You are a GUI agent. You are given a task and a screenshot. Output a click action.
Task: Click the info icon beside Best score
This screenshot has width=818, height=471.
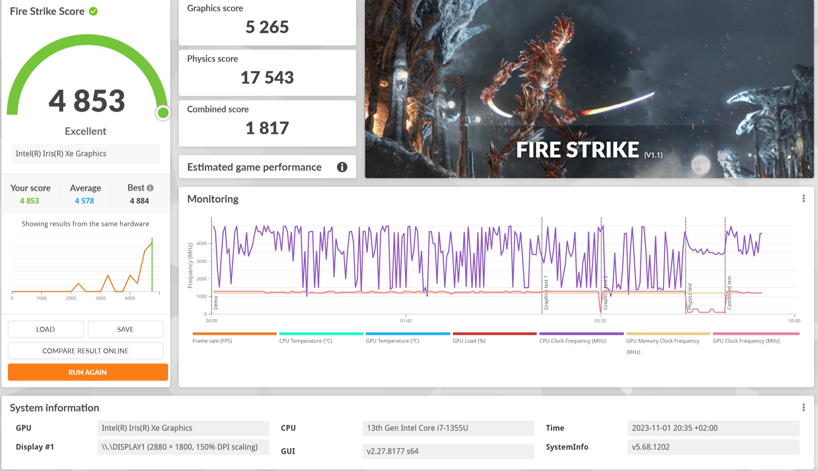pos(150,188)
